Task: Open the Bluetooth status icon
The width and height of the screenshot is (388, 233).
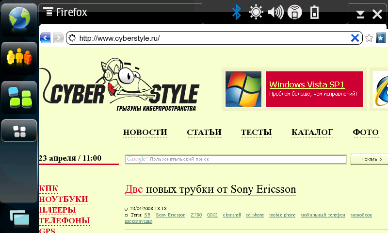Action: [237, 12]
